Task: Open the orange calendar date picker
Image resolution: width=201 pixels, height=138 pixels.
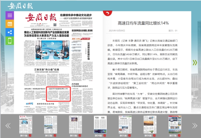Action: (x=10, y=24)
